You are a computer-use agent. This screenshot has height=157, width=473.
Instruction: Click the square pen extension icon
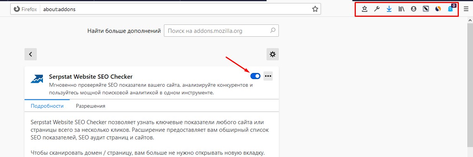click(x=426, y=9)
